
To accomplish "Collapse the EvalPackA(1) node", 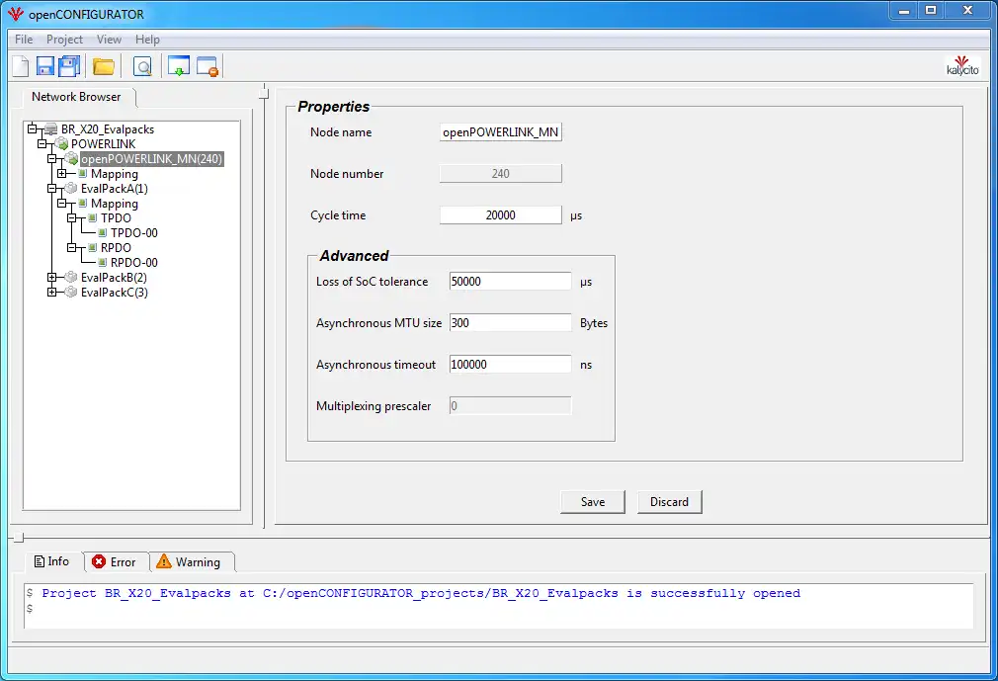I will pos(52,189).
